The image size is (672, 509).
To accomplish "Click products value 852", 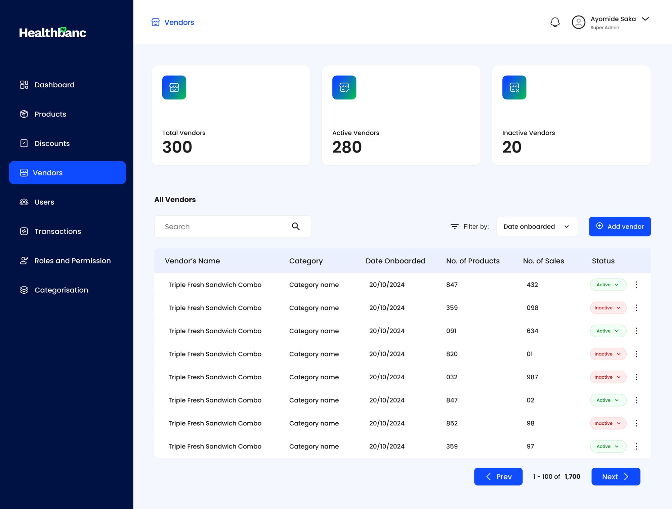I will tap(452, 423).
